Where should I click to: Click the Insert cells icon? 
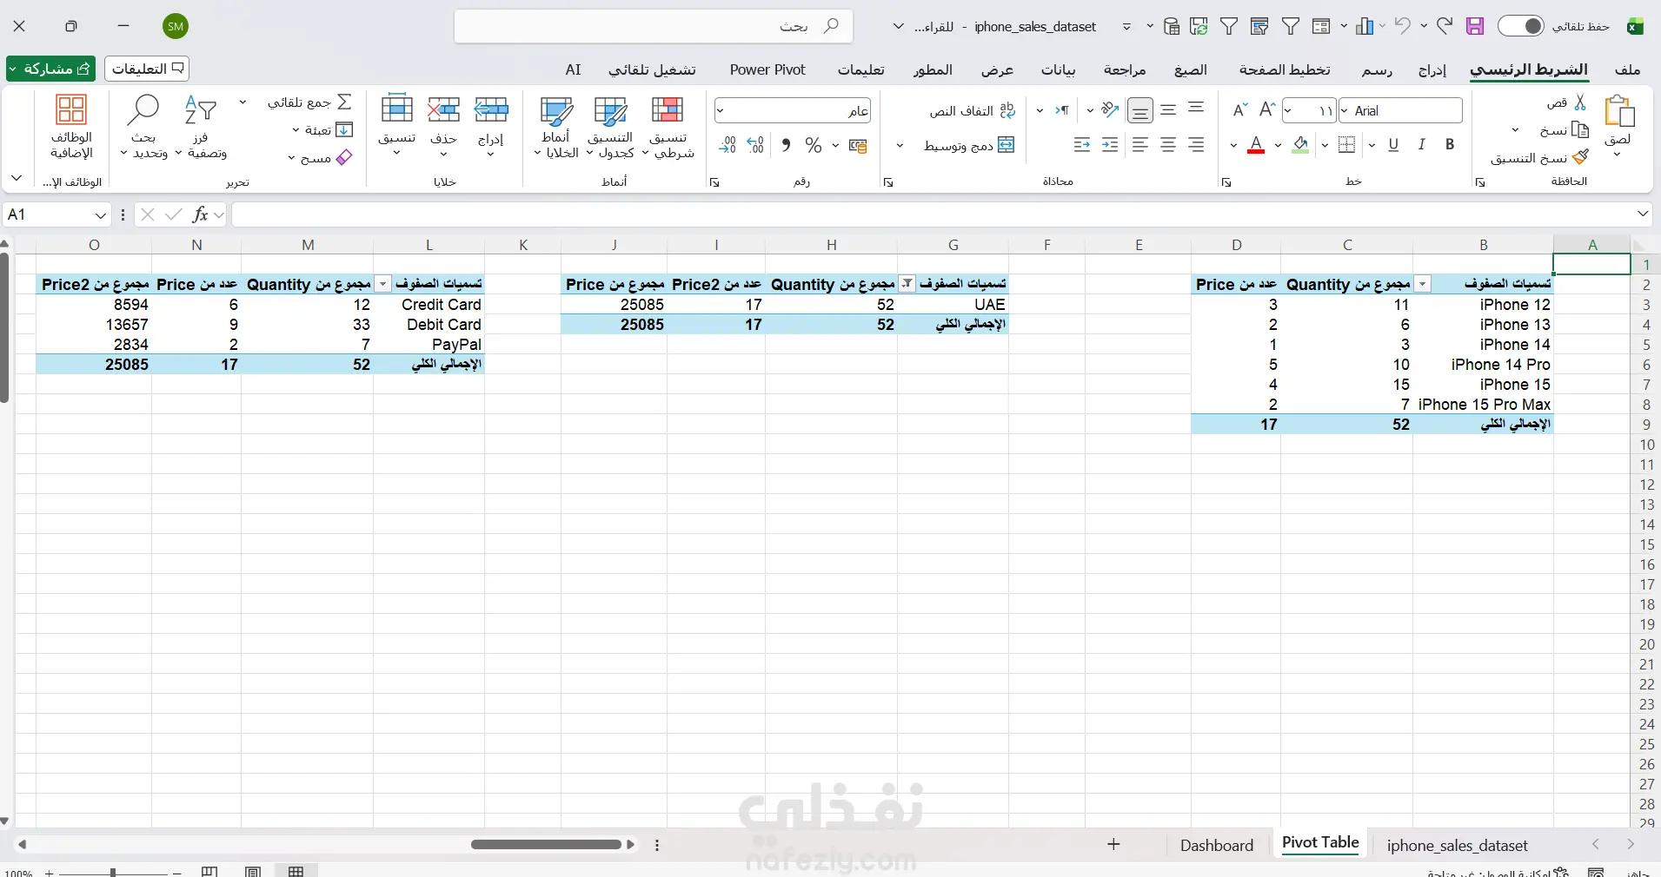coord(491,110)
